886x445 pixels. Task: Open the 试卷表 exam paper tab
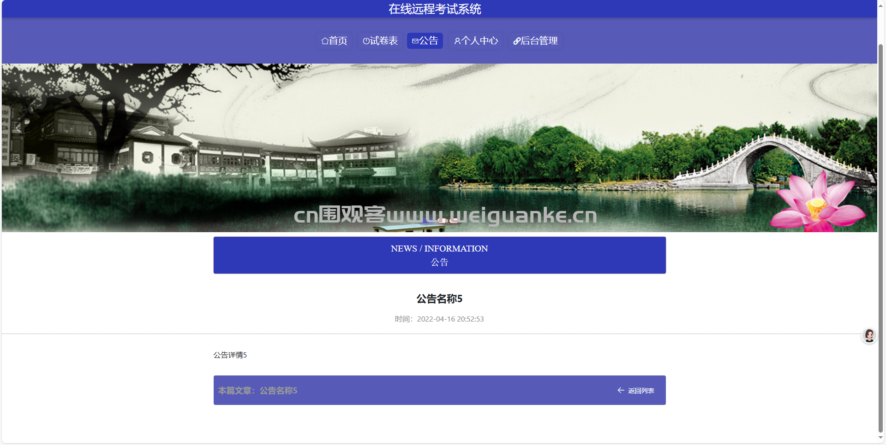[x=380, y=41]
